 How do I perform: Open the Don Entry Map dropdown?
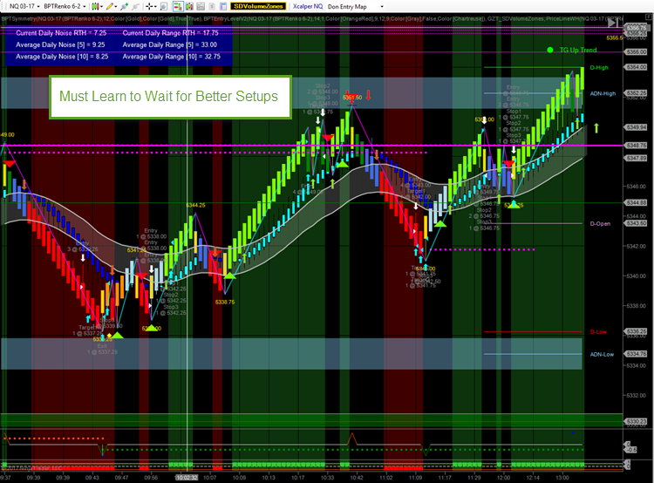tap(356, 7)
